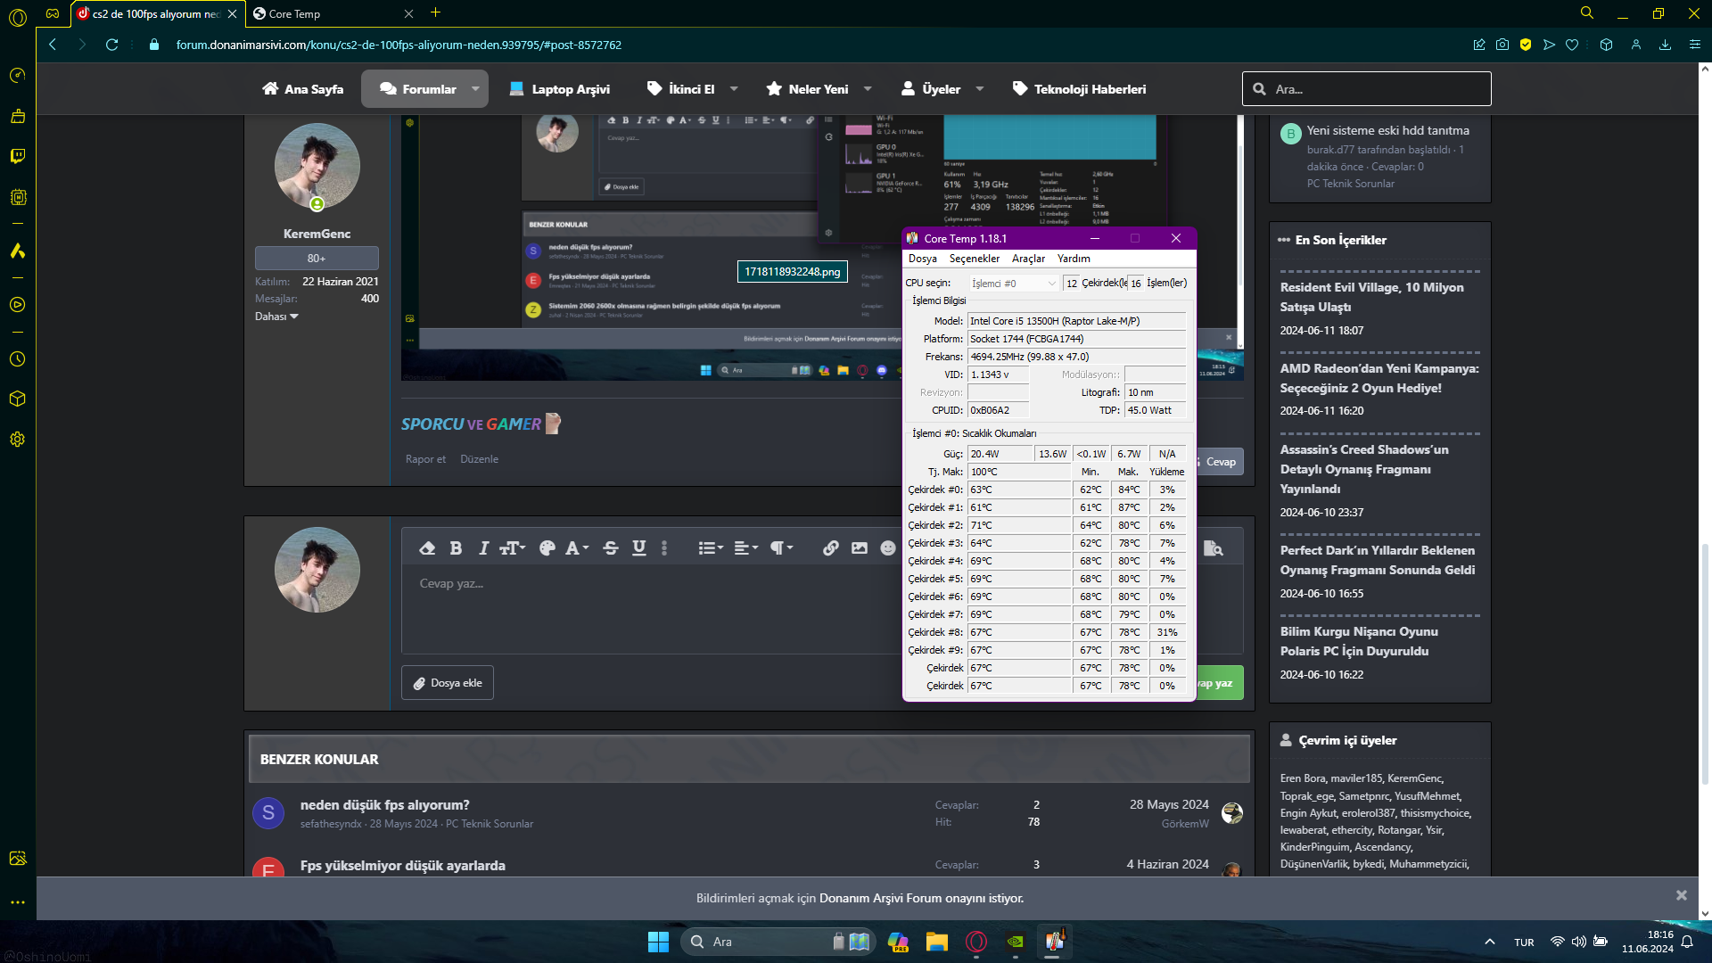This screenshot has height=963, width=1712.
Task: Open Seçenekler menu in Core Temp
Action: [x=975, y=259]
